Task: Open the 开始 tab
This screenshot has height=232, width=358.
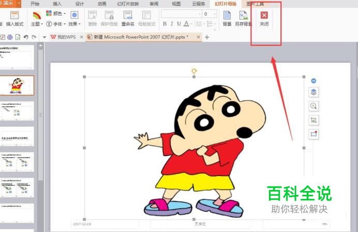Action: [35, 4]
